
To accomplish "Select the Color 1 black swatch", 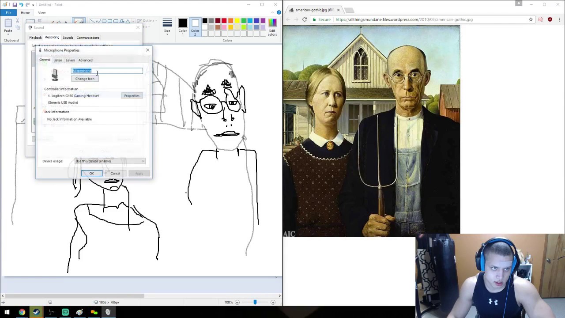I will pos(183,23).
